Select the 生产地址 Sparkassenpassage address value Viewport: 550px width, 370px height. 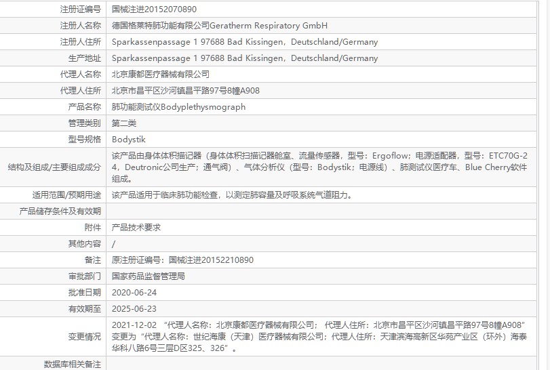point(245,58)
